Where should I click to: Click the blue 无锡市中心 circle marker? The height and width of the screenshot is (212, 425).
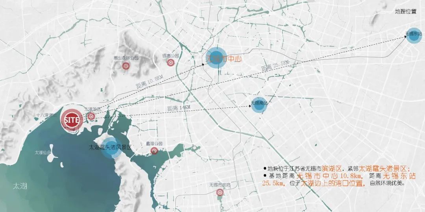216,58
